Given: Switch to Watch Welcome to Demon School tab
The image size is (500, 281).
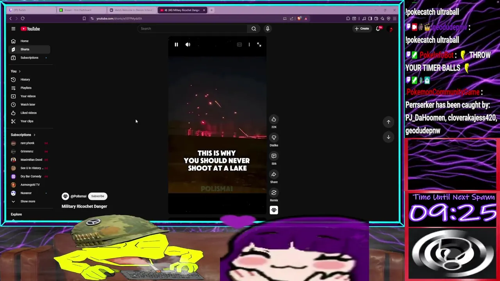Looking at the screenshot, I should (132, 10).
